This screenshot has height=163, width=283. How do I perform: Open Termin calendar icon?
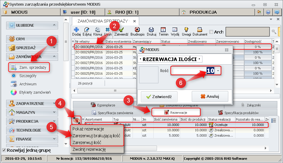click(x=163, y=30)
